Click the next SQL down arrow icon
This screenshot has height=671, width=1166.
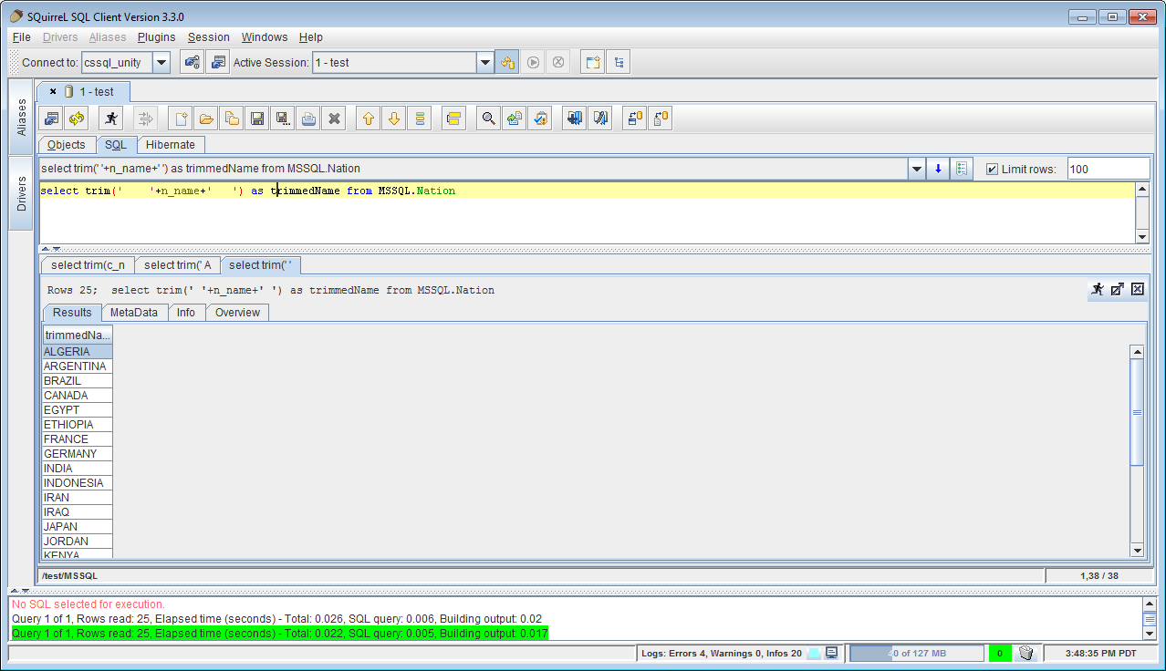(x=393, y=119)
